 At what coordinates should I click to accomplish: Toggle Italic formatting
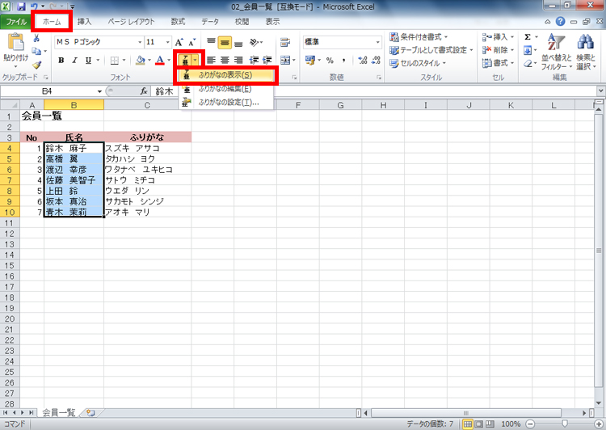pos(74,61)
